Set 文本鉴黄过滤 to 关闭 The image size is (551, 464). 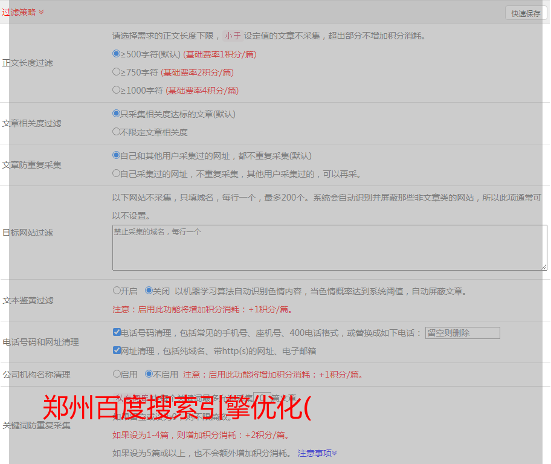(149, 291)
